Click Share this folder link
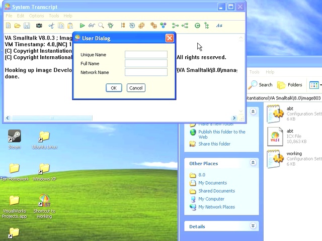 (214, 144)
